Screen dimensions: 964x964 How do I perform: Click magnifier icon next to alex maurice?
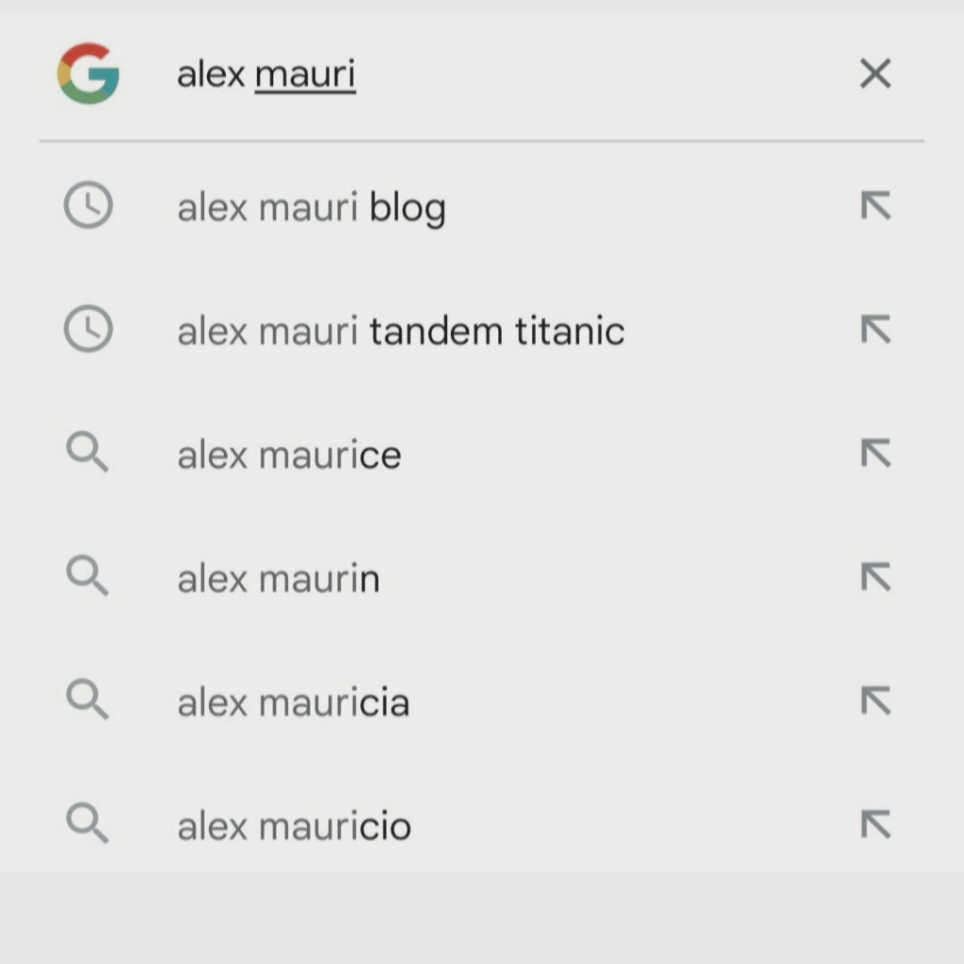[x=88, y=454]
